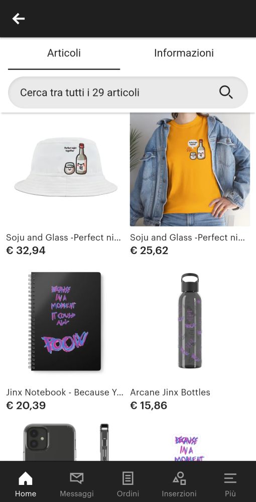This screenshot has height=502, width=256.
Task: Click the € 32,94 Soju hat title
Action: point(63,237)
